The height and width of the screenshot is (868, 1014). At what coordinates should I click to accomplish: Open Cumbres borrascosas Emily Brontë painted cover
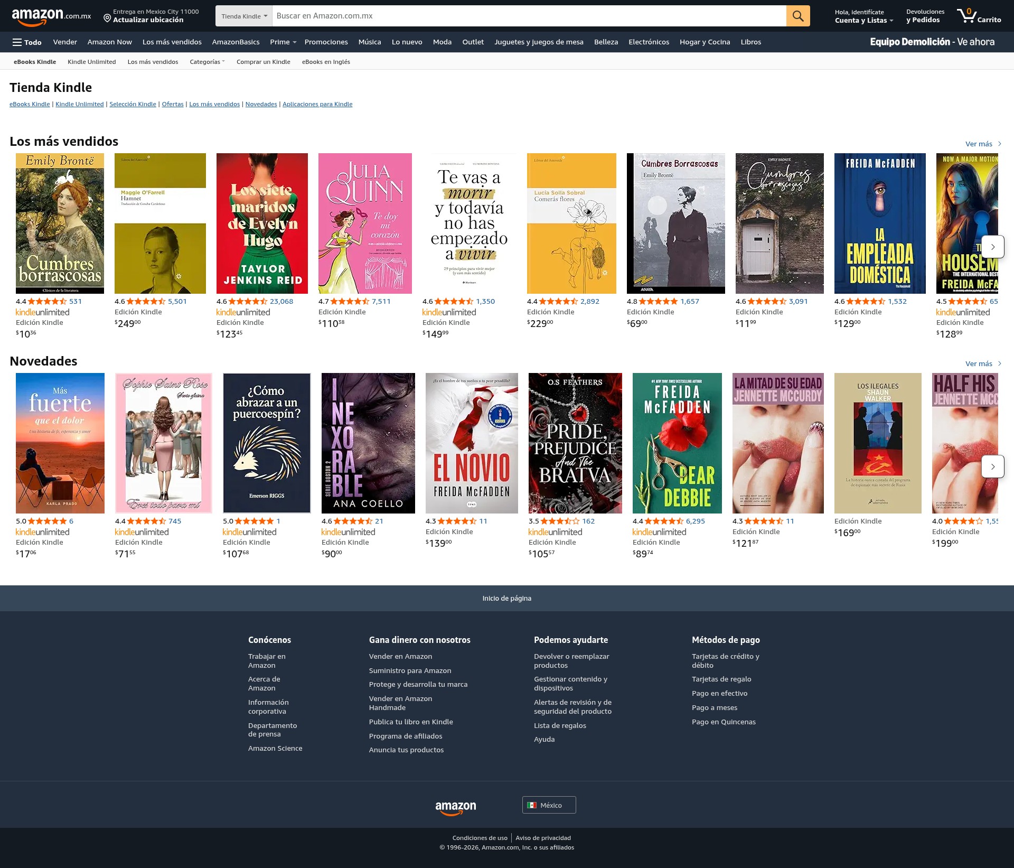pos(60,223)
